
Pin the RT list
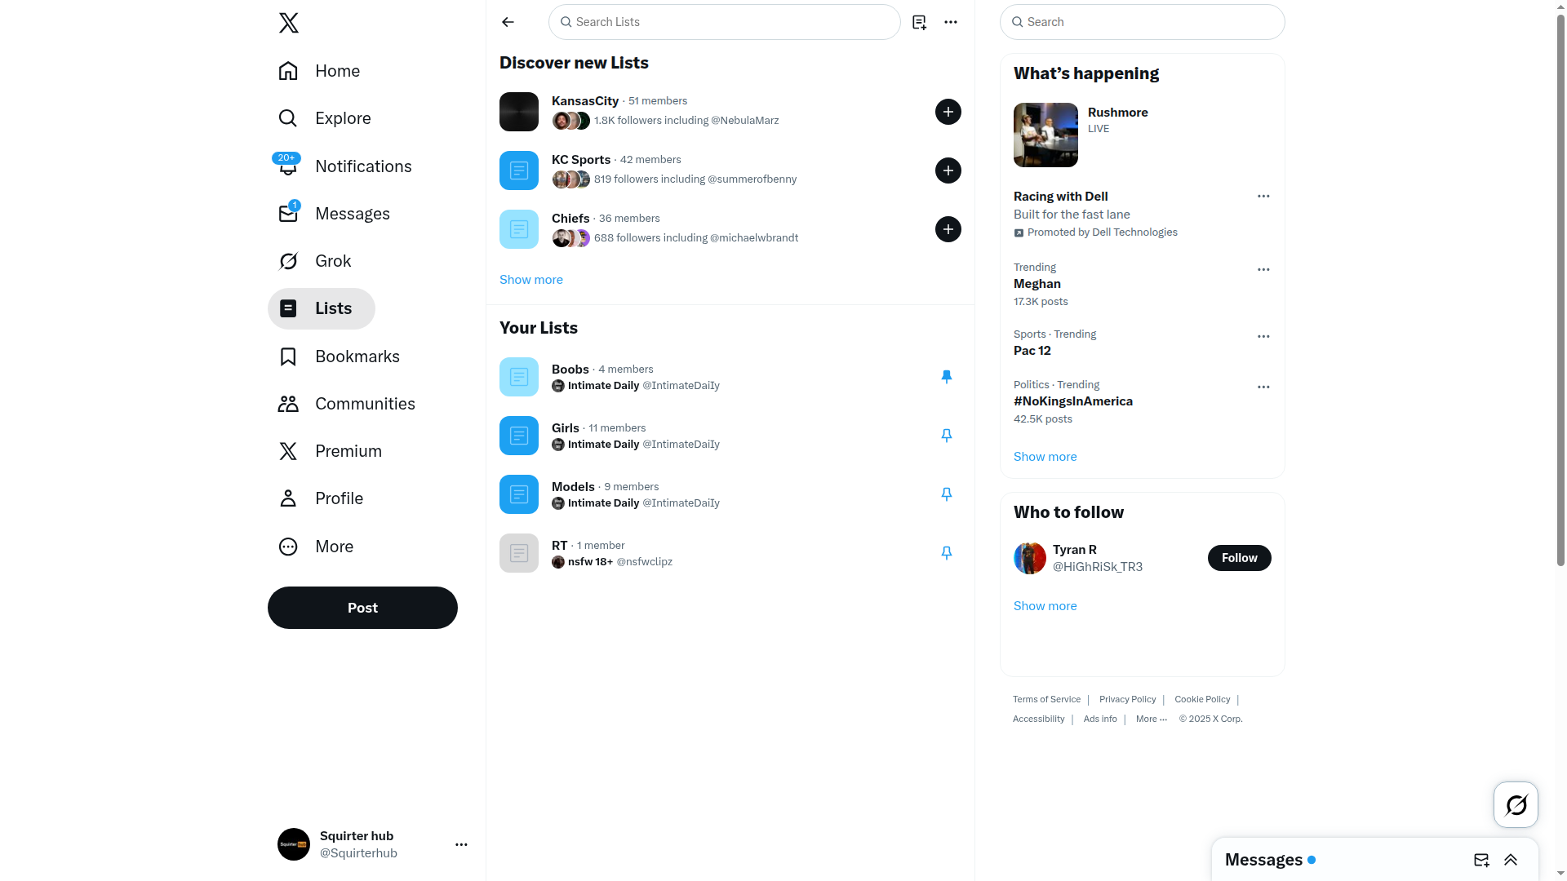click(946, 553)
